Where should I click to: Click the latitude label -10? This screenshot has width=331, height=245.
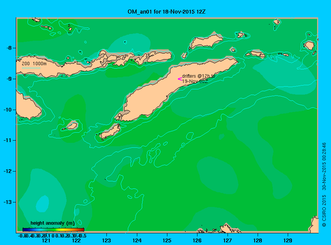pyautogui.click(x=8, y=110)
